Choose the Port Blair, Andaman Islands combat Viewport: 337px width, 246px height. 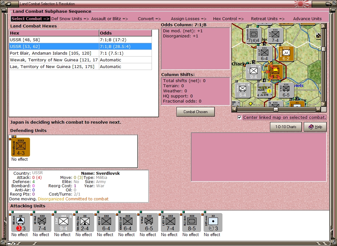click(x=80, y=53)
